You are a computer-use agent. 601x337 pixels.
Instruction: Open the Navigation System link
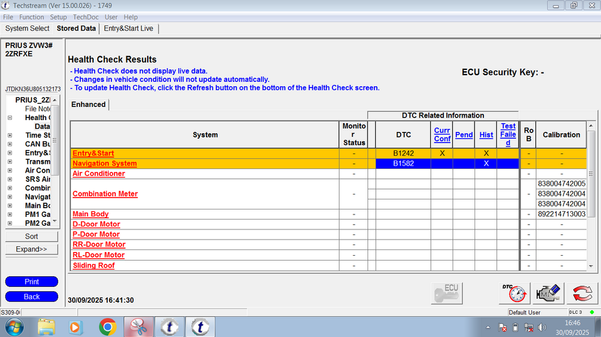(105, 164)
